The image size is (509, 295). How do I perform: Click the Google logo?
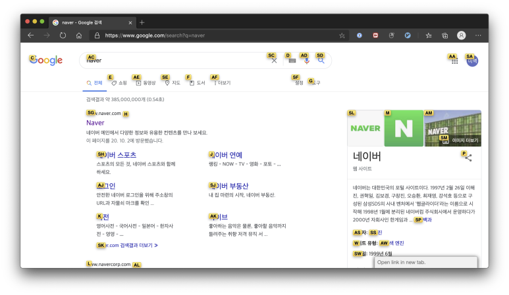coord(46,60)
